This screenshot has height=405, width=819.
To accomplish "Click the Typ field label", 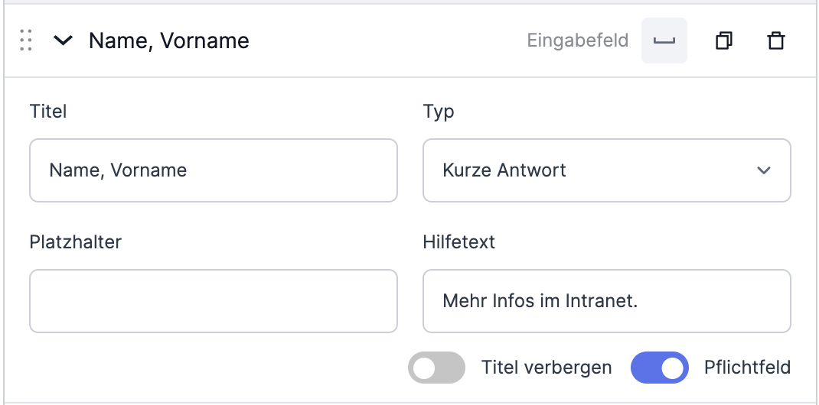I will 439,112.
